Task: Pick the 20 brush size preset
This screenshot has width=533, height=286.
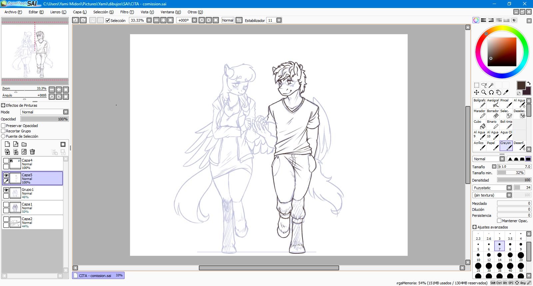Action: click(x=521, y=257)
